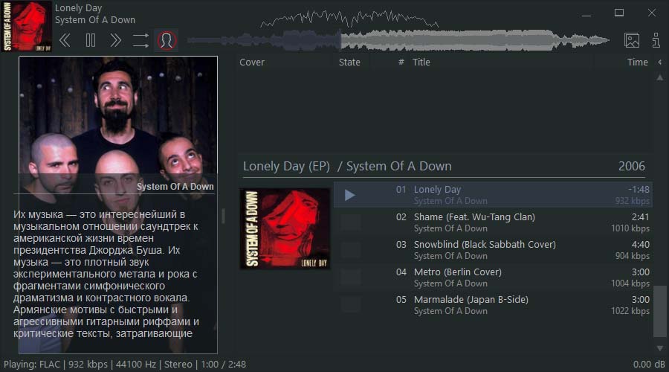The width and height of the screenshot is (669, 372).
Task: Click the # column header
Action: (401, 62)
